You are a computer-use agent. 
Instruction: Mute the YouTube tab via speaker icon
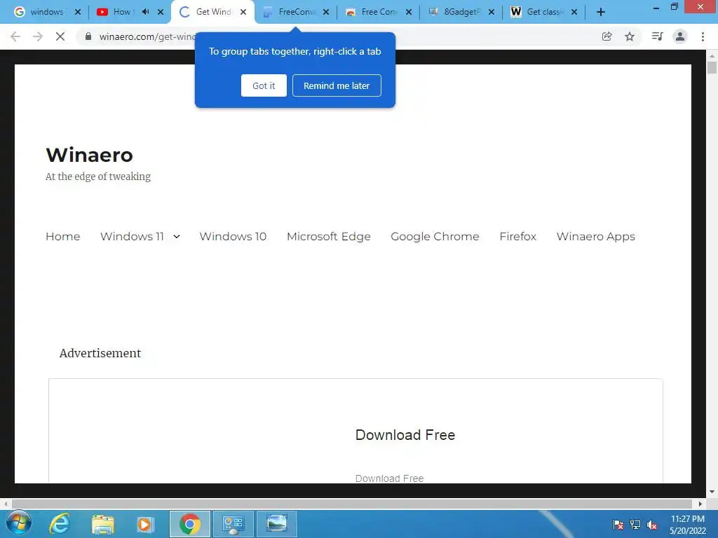(145, 12)
